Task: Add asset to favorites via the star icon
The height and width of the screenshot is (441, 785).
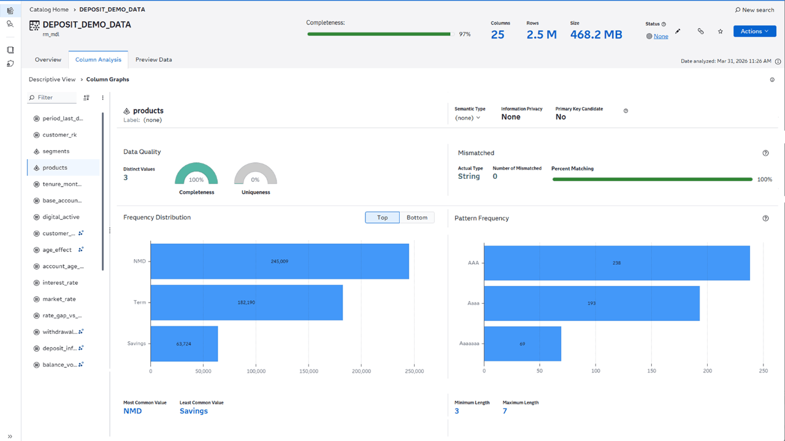Action: click(x=720, y=31)
